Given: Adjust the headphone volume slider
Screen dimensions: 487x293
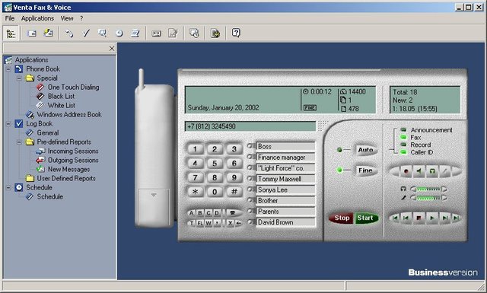Looking at the screenshot, I should (429, 189).
